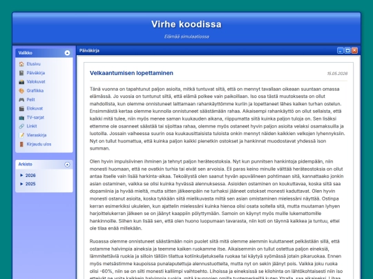The width and height of the screenshot is (373, 279).
Task: Open the Etusivu link
Action: coord(34,64)
